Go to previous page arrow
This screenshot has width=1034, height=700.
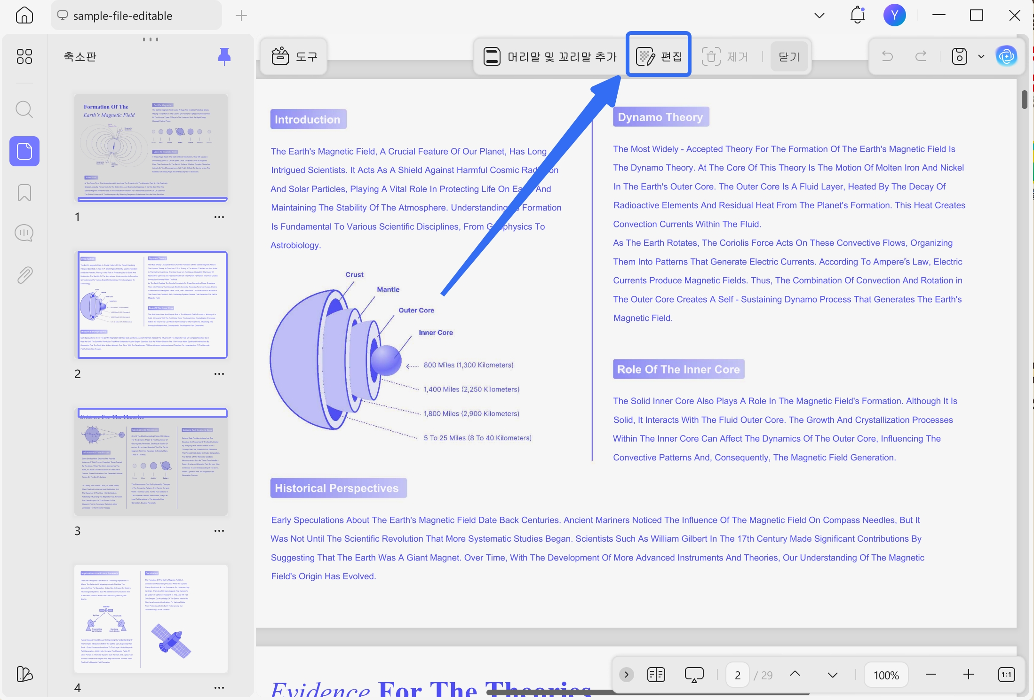coord(795,674)
